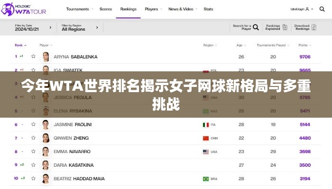Favorite Jasmine Paolini with the star
Screen dimensions: 332x189
point(33,124)
